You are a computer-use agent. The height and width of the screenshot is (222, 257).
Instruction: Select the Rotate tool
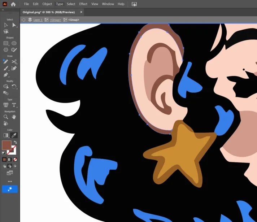point(14,86)
